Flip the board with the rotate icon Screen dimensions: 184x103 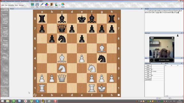(x=35, y=95)
